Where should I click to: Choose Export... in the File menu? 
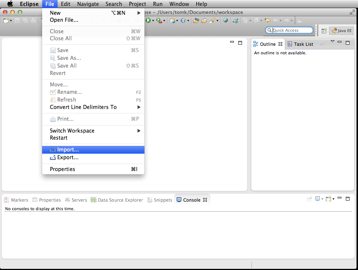pos(68,157)
